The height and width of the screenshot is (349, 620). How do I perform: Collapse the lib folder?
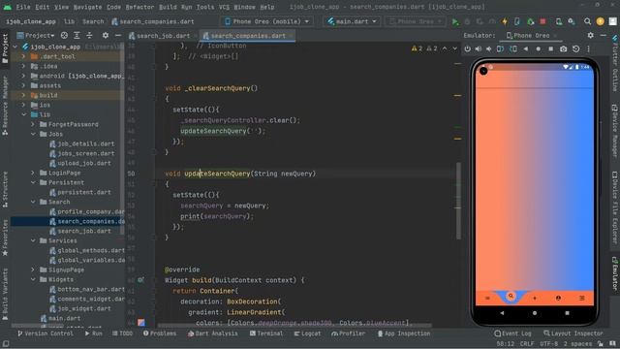pyautogui.click(x=24, y=114)
